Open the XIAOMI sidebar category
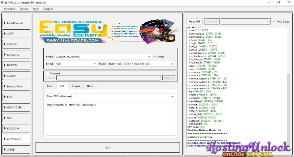 pos(16,76)
